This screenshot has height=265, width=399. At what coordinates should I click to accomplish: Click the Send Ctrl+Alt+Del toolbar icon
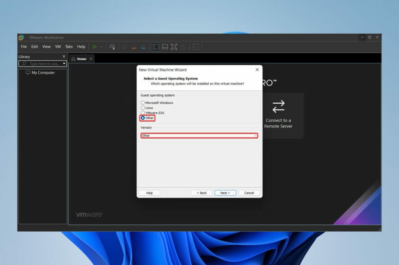point(112,47)
